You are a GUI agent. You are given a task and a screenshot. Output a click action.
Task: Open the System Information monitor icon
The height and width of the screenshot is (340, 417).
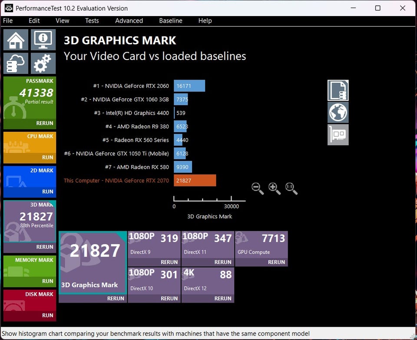(43, 40)
